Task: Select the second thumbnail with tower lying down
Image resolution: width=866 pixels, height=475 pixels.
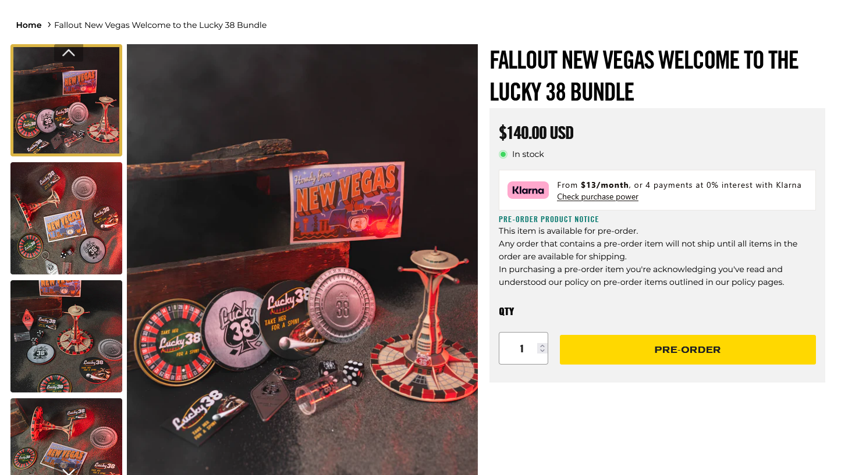Action: coord(66,218)
